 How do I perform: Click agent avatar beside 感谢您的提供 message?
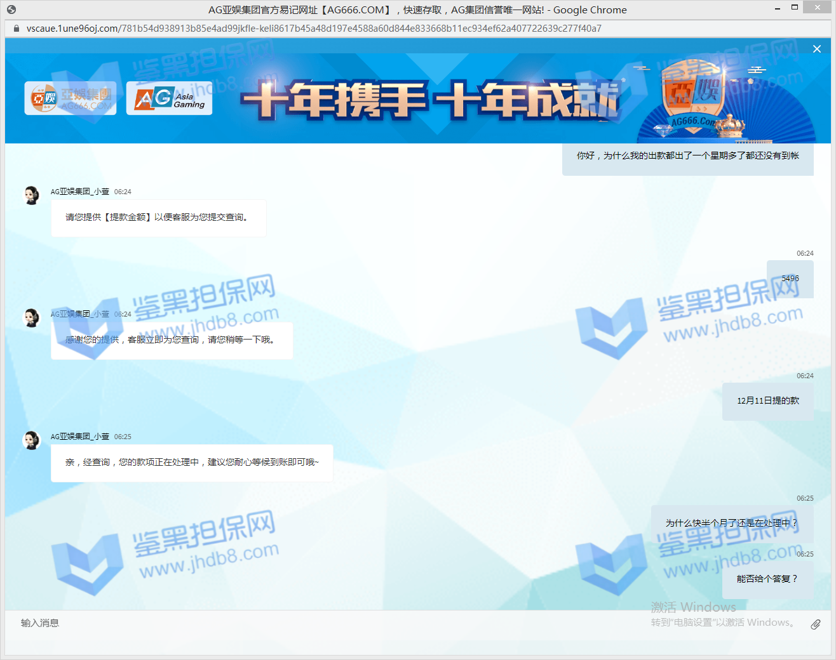pos(31,317)
